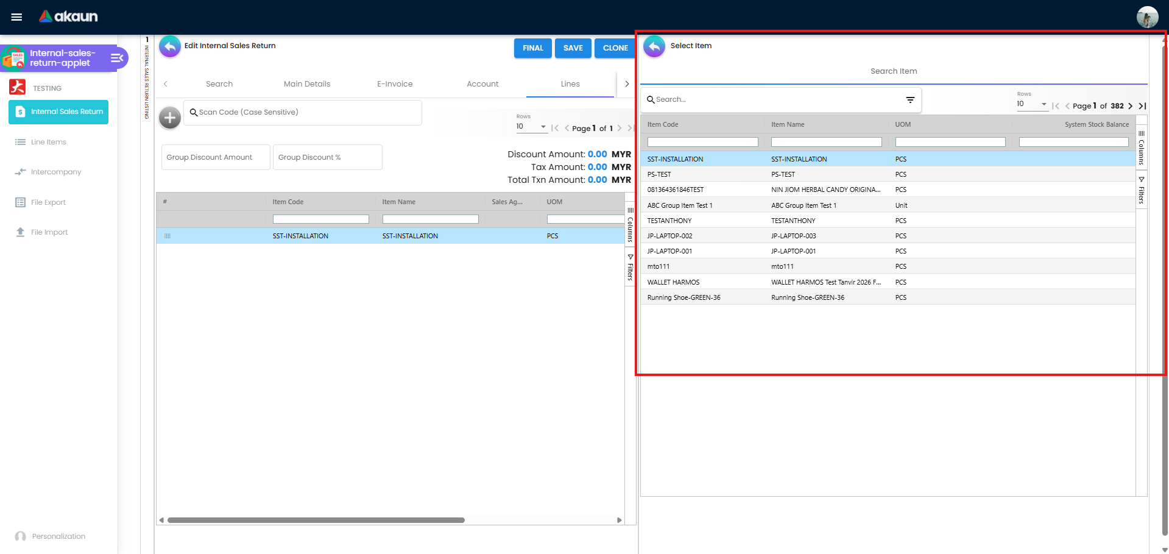This screenshot has height=554, width=1169.
Task: Select Line Items in the sidebar
Action: pos(49,141)
